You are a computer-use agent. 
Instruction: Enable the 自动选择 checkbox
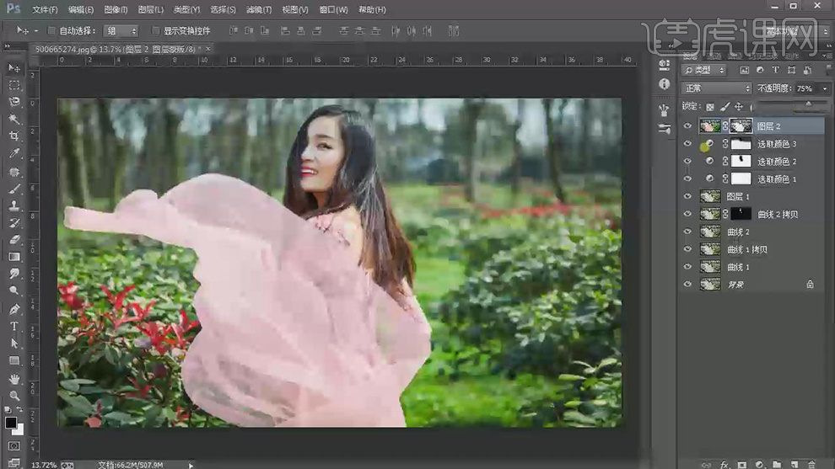[51, 31]
